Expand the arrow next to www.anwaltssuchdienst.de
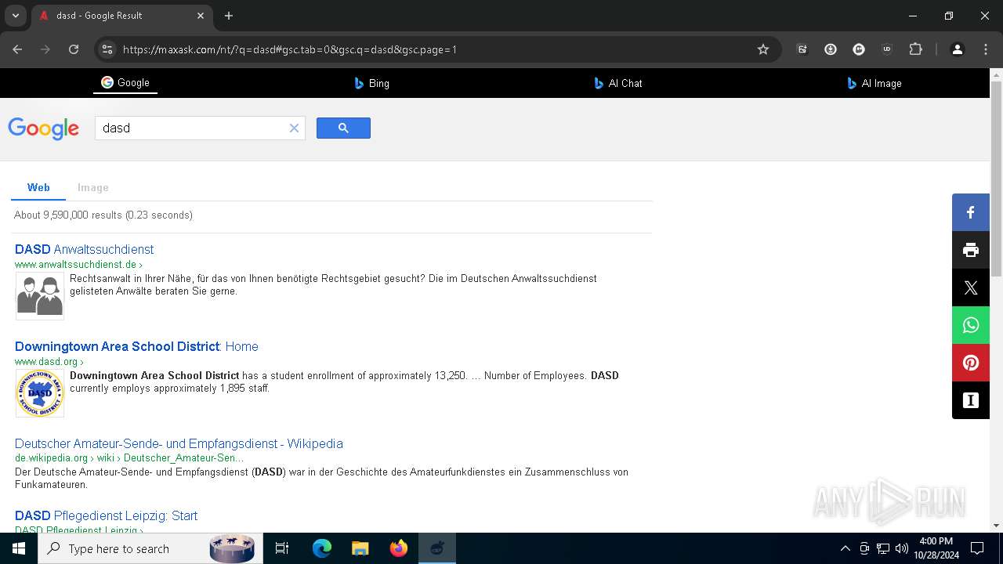The width and height of the screenshot is (1003, 564). point(140,265)
